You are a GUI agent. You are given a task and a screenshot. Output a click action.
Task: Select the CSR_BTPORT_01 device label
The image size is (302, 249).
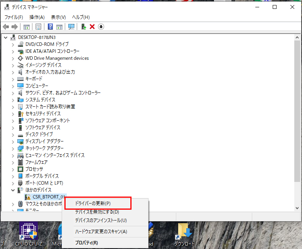49,197
